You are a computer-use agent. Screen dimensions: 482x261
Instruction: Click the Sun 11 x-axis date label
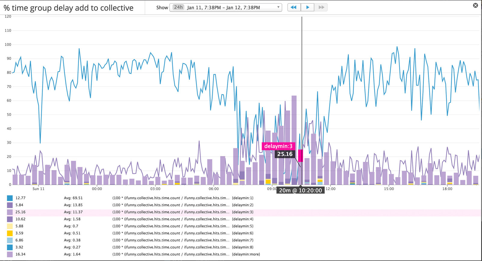click(39, 189)
